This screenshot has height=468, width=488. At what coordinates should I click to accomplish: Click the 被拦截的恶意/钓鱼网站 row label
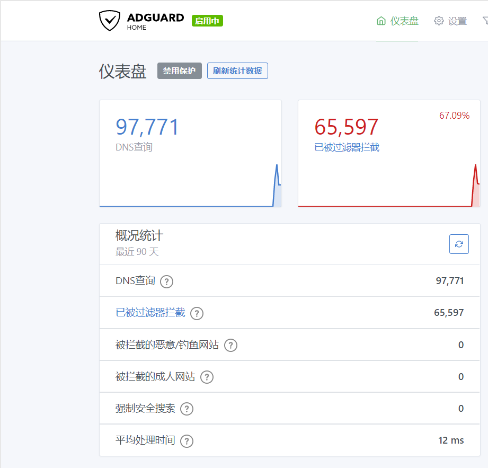[x=167, y=345]
